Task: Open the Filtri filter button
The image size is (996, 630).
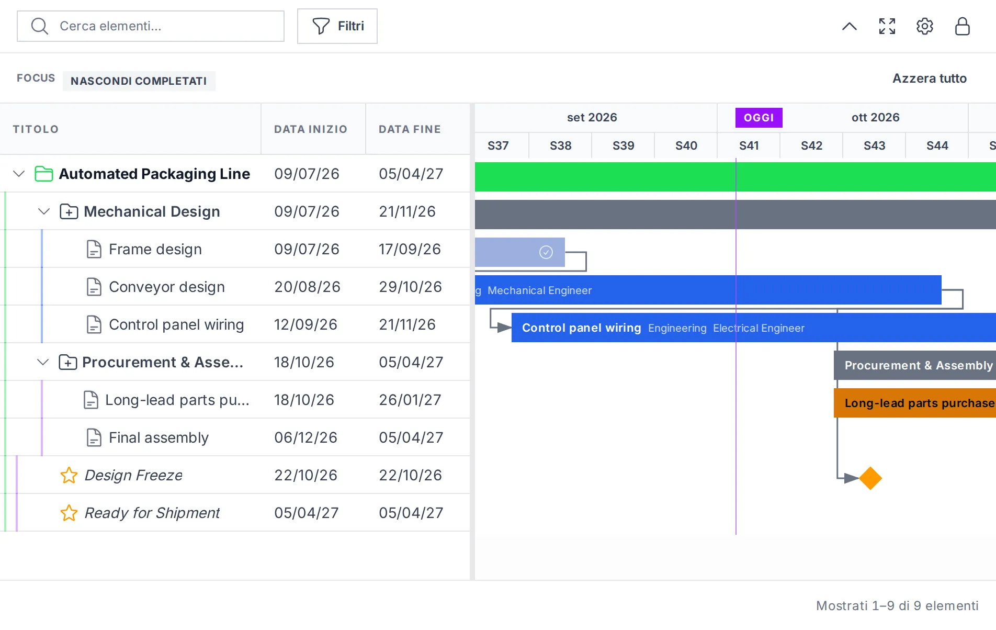Action: (337, 26)
